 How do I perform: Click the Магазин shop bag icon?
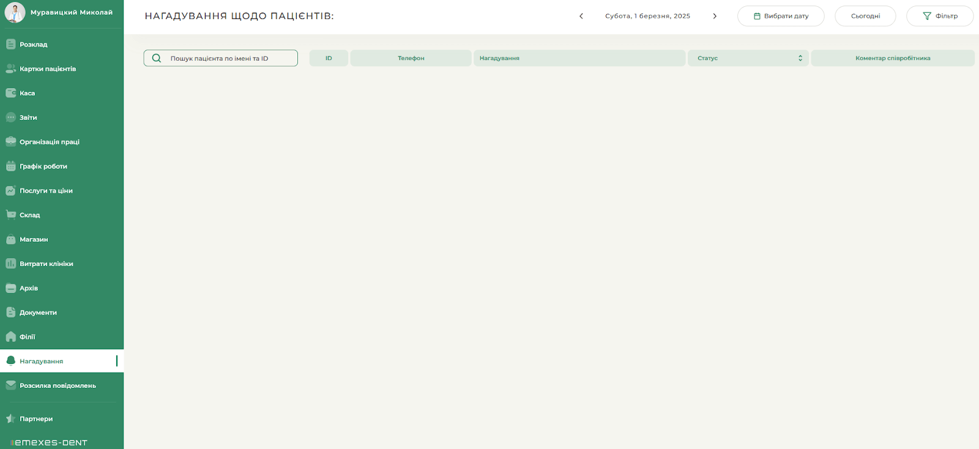tap(10, 239)
